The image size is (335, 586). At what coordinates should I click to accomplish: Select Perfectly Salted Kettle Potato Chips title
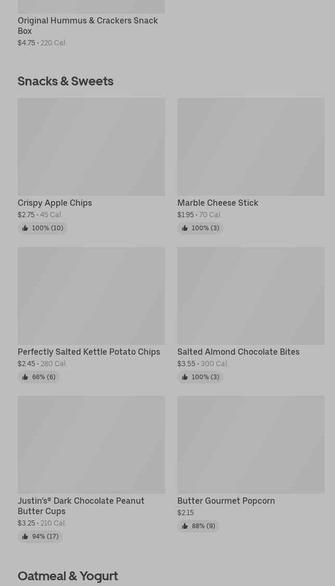click(89, 352)
